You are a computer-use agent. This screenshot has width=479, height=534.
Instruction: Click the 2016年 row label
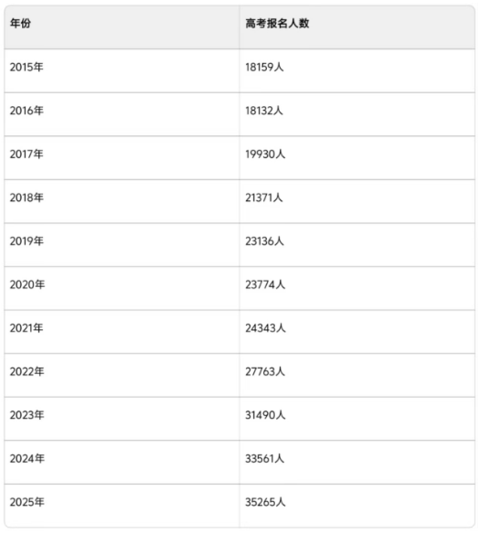coord(27,111)
